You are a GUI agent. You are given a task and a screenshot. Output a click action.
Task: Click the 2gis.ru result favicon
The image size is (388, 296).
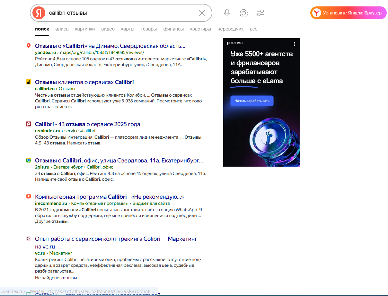29,160
